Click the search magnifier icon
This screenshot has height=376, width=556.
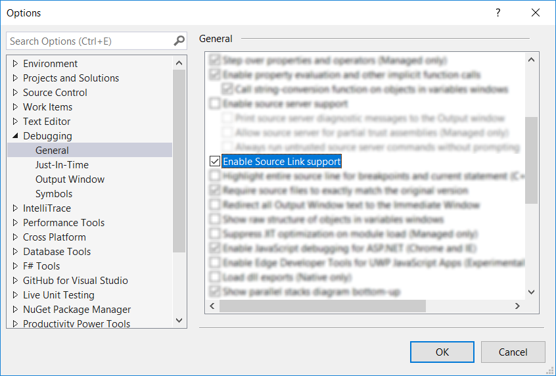click(x=179, y=41)
